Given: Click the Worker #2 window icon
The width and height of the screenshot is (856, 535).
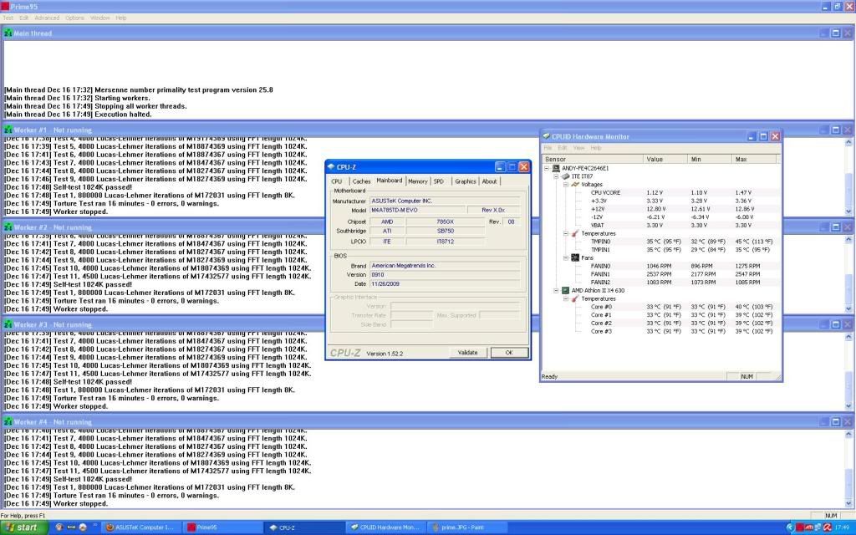Looking at the screenshot, I should pyautogui.click(x=8, y=227).
